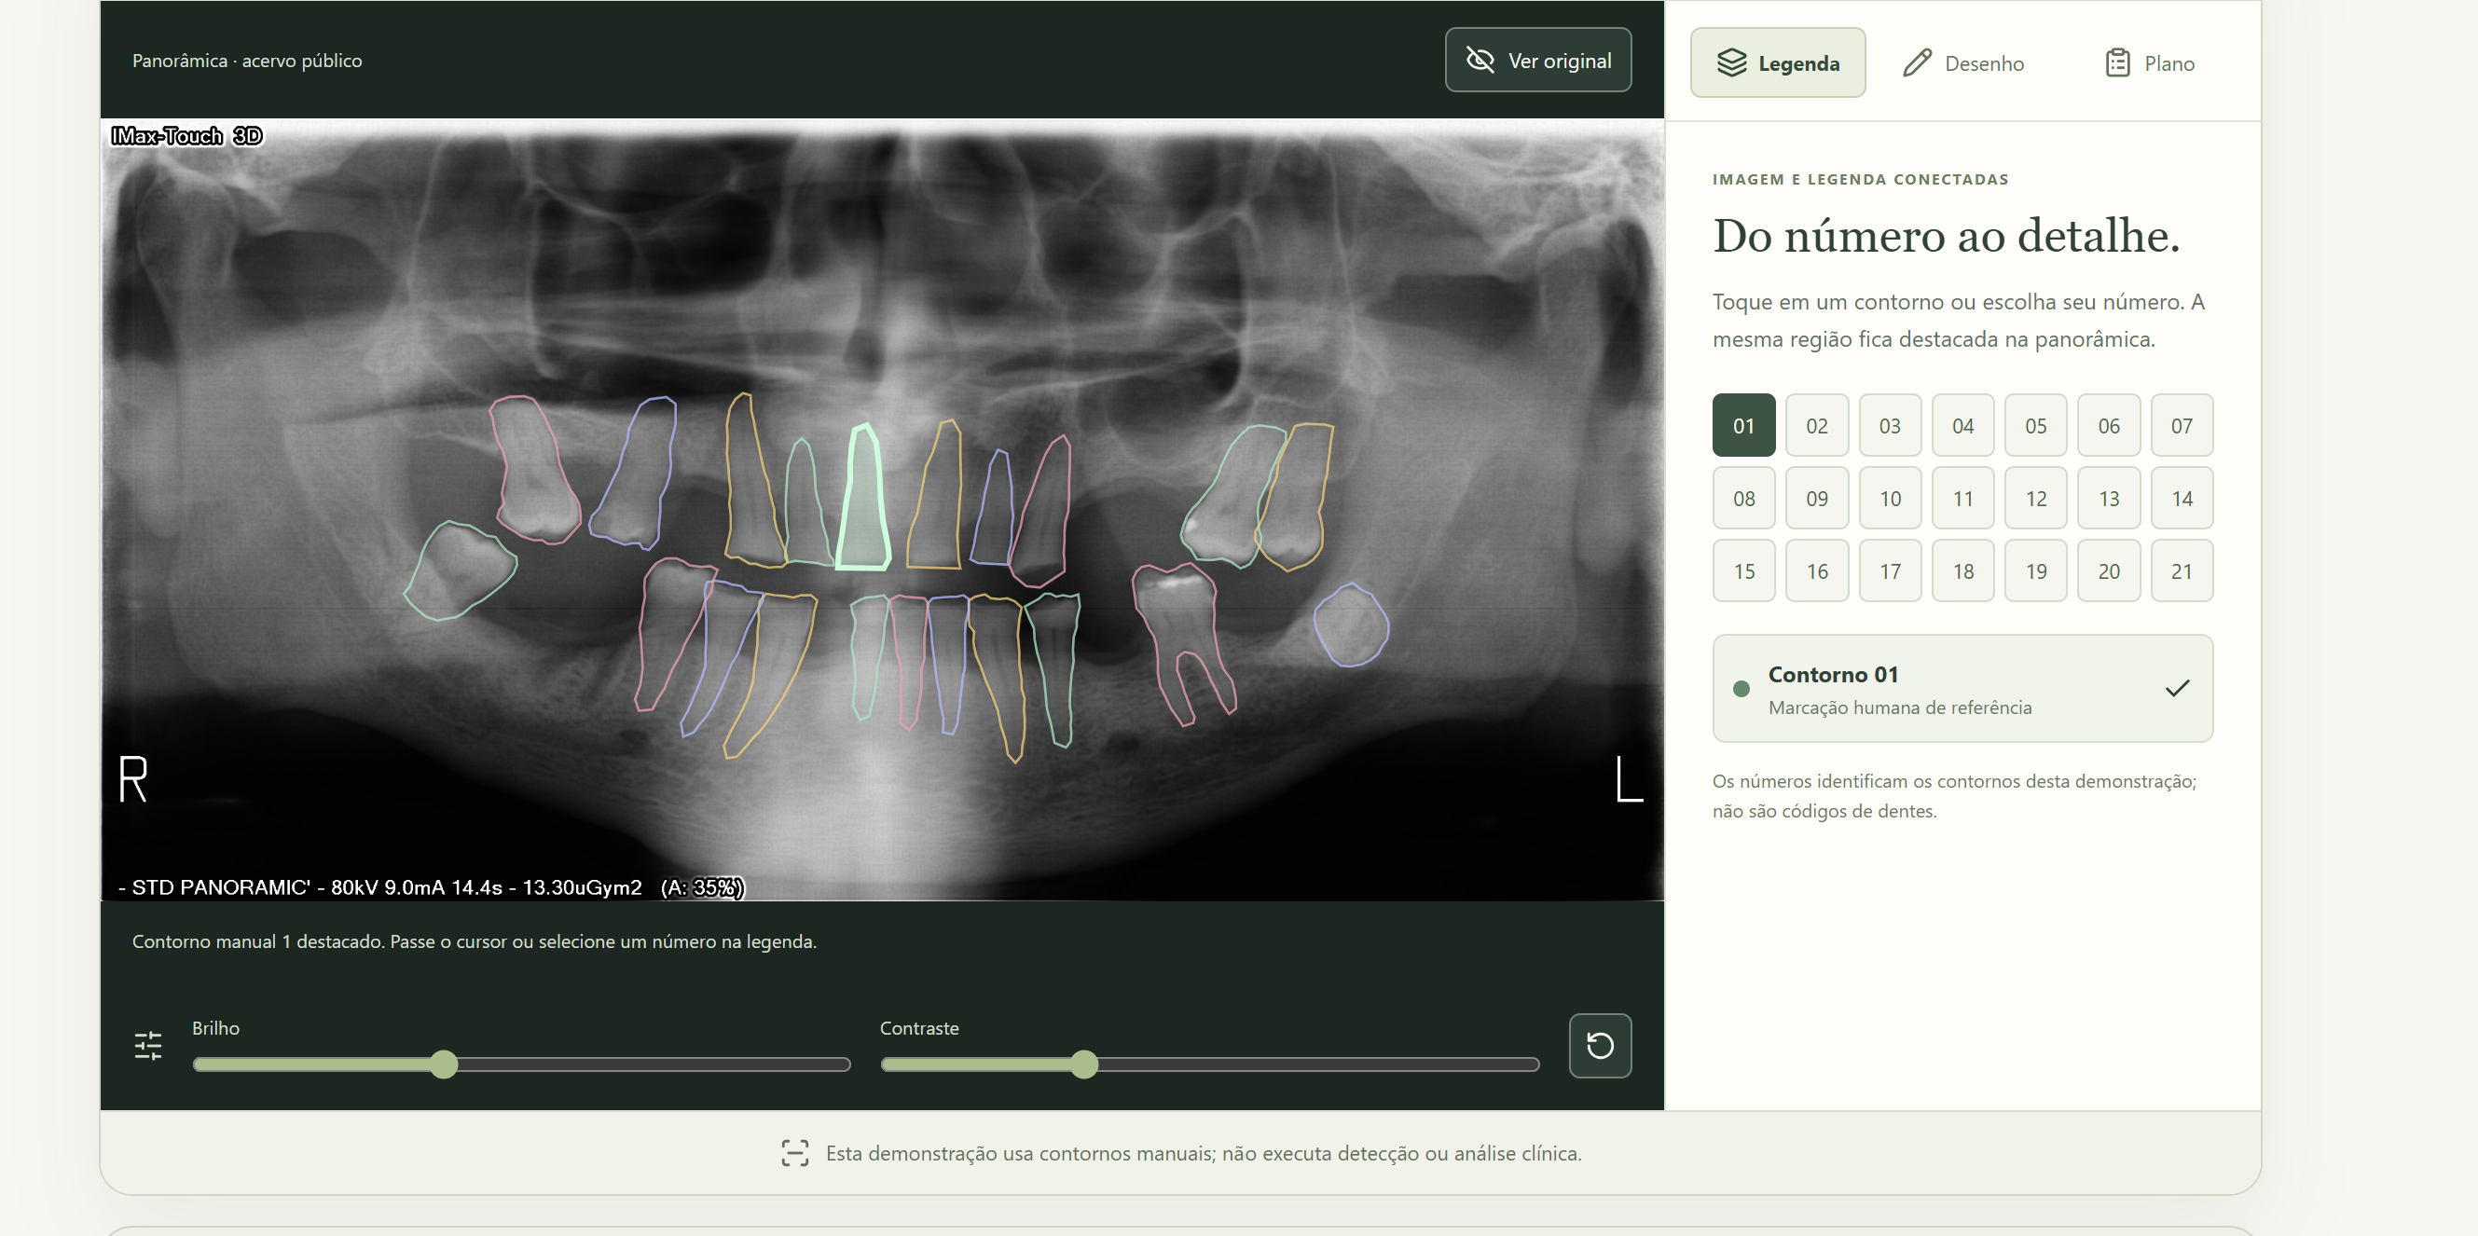Highlight contour 21 via legend button

[x=2182, y=570]
